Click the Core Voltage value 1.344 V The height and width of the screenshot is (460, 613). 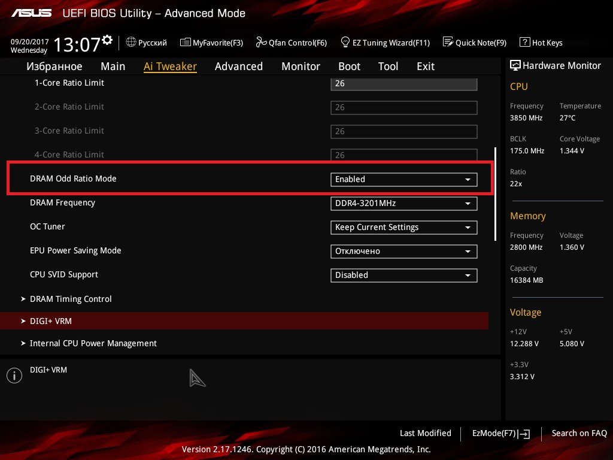click(572, 150)
